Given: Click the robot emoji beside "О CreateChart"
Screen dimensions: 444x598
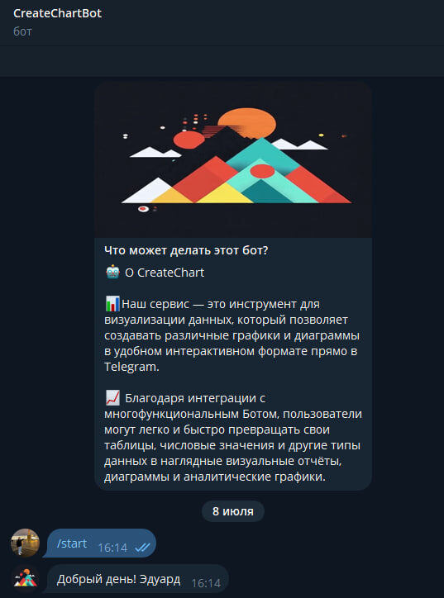Looking at the screenshot, I should pyautogui.click(x=112, y=273).
